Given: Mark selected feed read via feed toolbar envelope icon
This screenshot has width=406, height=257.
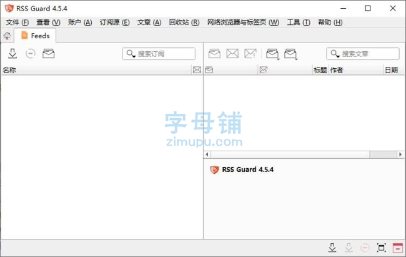Looking at the screenshot, I should coord(49,54).
